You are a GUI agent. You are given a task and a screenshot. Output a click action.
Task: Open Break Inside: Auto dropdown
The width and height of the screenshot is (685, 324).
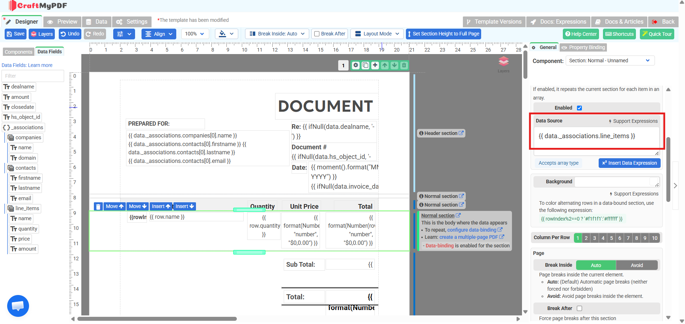277,34
